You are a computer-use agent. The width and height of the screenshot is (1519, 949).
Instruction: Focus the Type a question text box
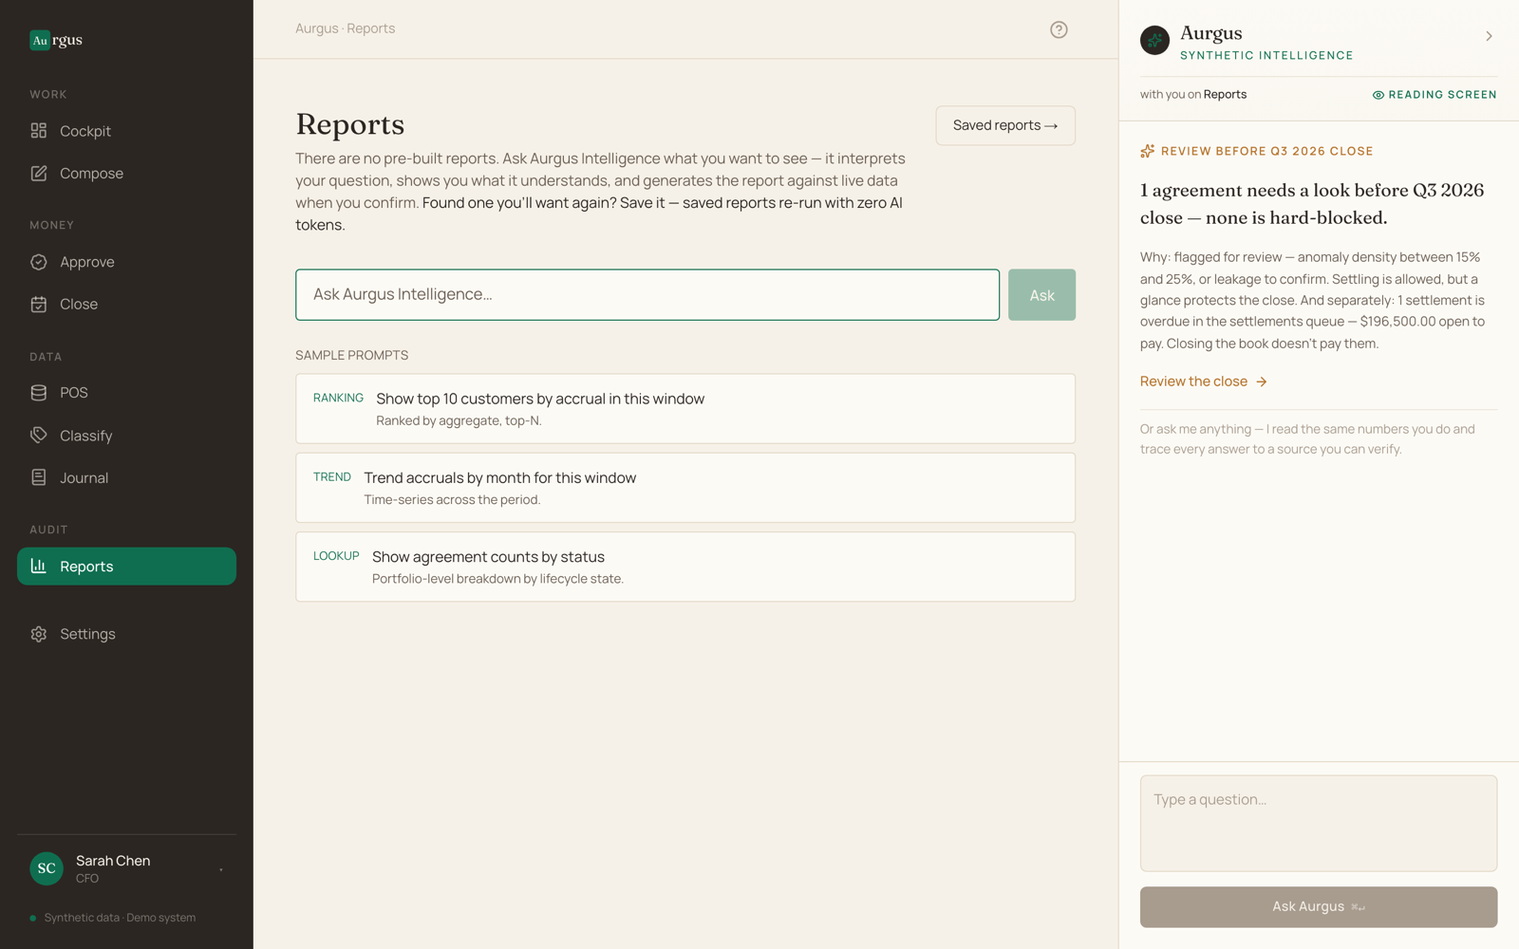pos(1319,824)
